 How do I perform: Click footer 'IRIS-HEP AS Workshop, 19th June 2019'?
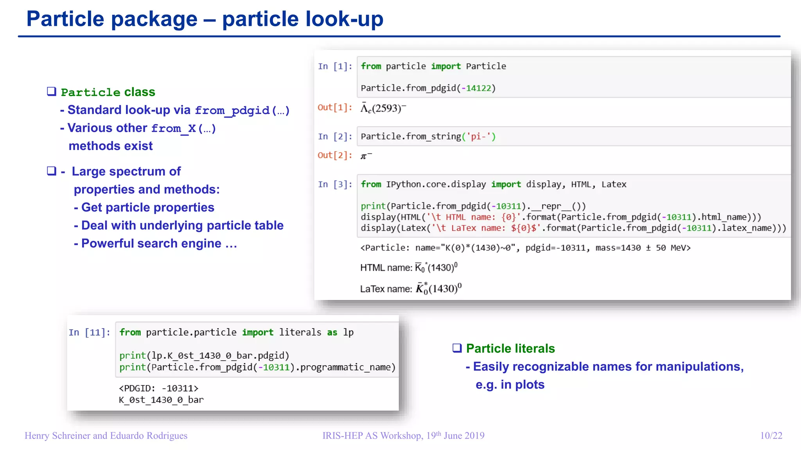click(403, 435)
